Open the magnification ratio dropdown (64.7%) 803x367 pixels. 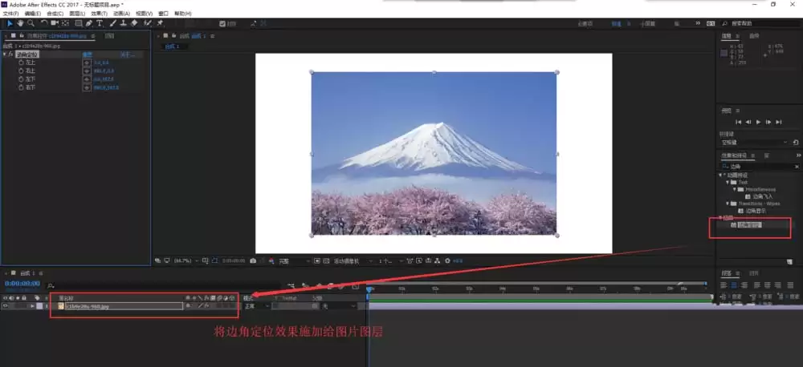(x=186, y=260)
